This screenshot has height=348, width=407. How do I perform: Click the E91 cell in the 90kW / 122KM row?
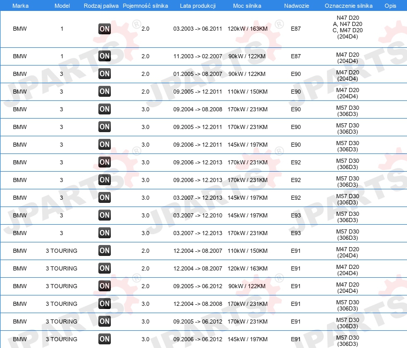pos(296,286)
